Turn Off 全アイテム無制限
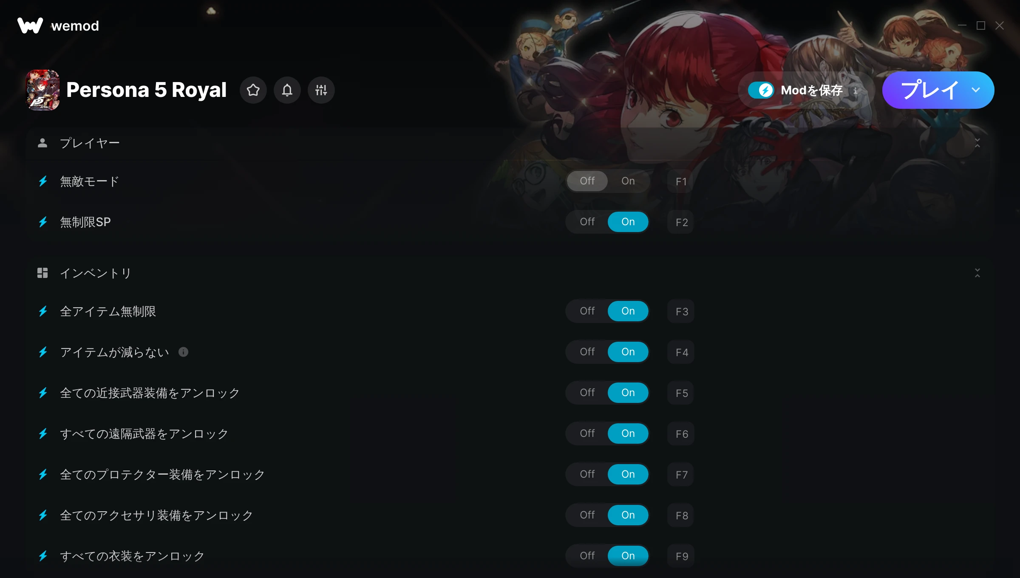The height and width of the screenshot is (578, 1020). point(587,311)
